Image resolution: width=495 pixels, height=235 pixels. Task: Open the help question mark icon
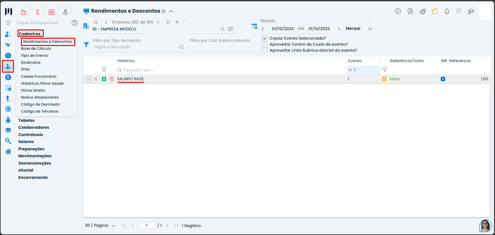(x=75, y=23)
